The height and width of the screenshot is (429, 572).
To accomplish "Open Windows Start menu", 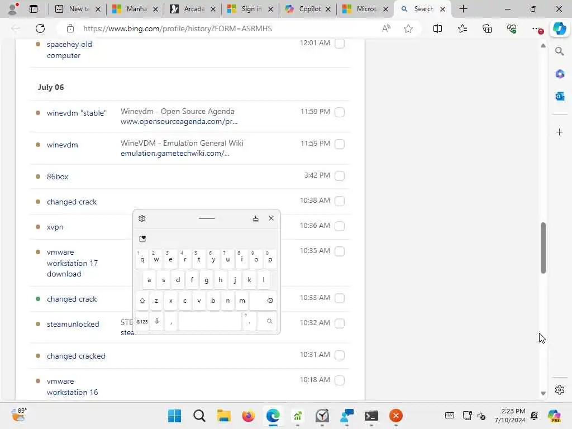I will click(174, 416).
